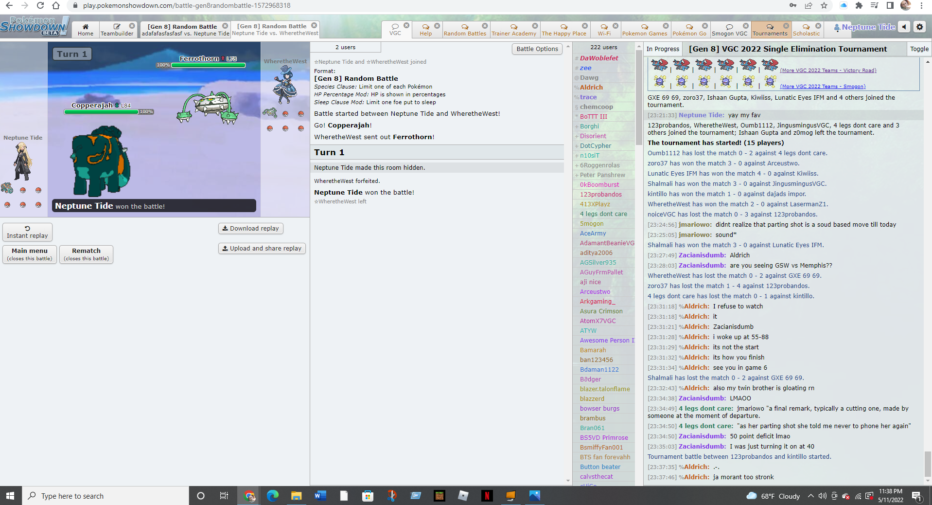This screenshot has height=505, width=932.
Task: Select user blazer.talonflame in user list
Action: coord(604,389)
